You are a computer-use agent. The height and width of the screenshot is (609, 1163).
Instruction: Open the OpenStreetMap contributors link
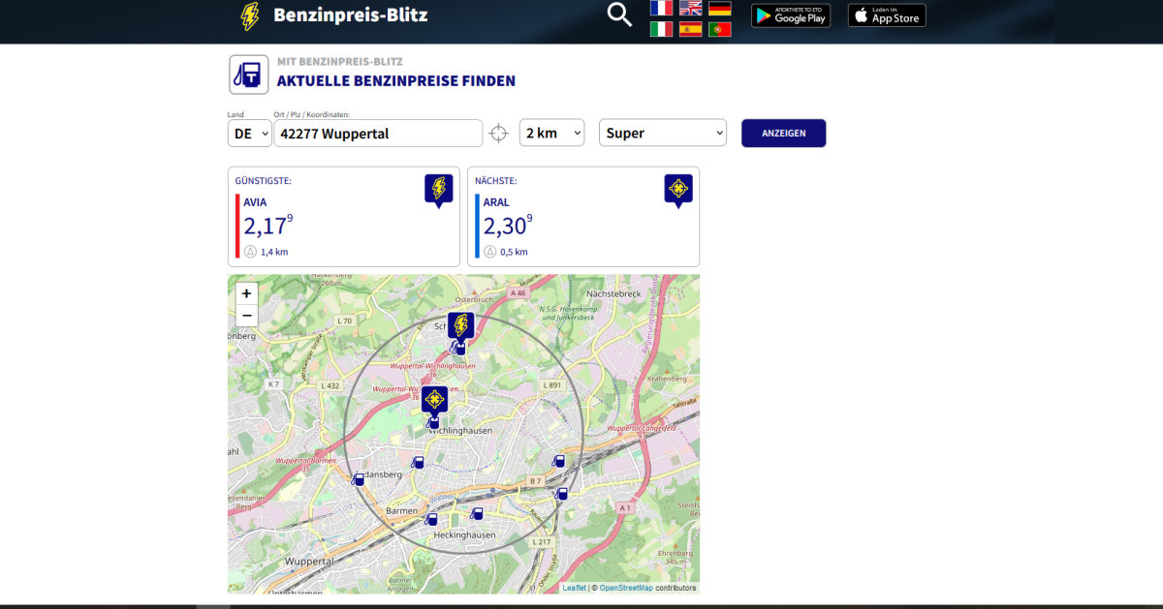coord(626,588)
